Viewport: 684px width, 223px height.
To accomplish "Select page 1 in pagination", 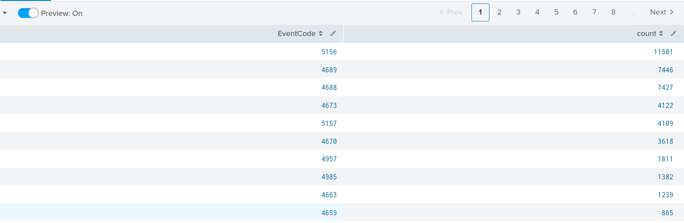I will 480,12.
